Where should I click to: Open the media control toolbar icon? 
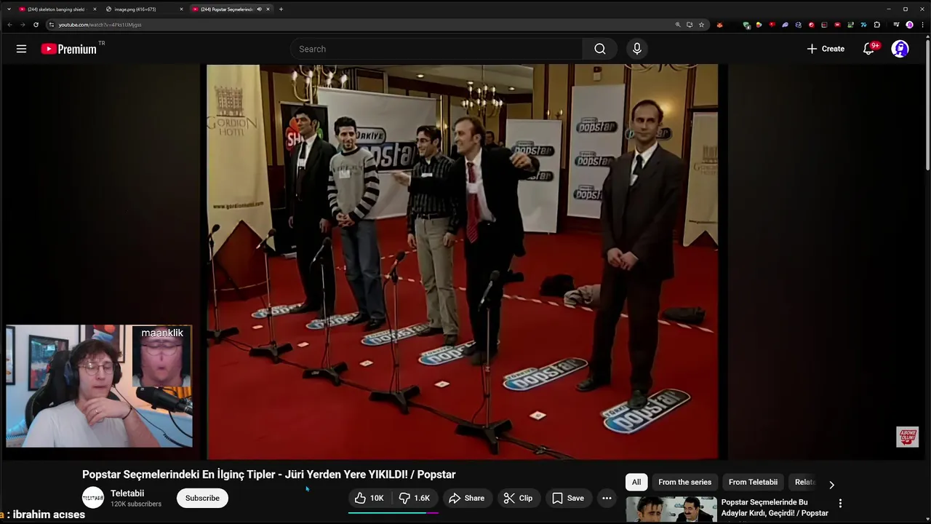tap(896, 25)
